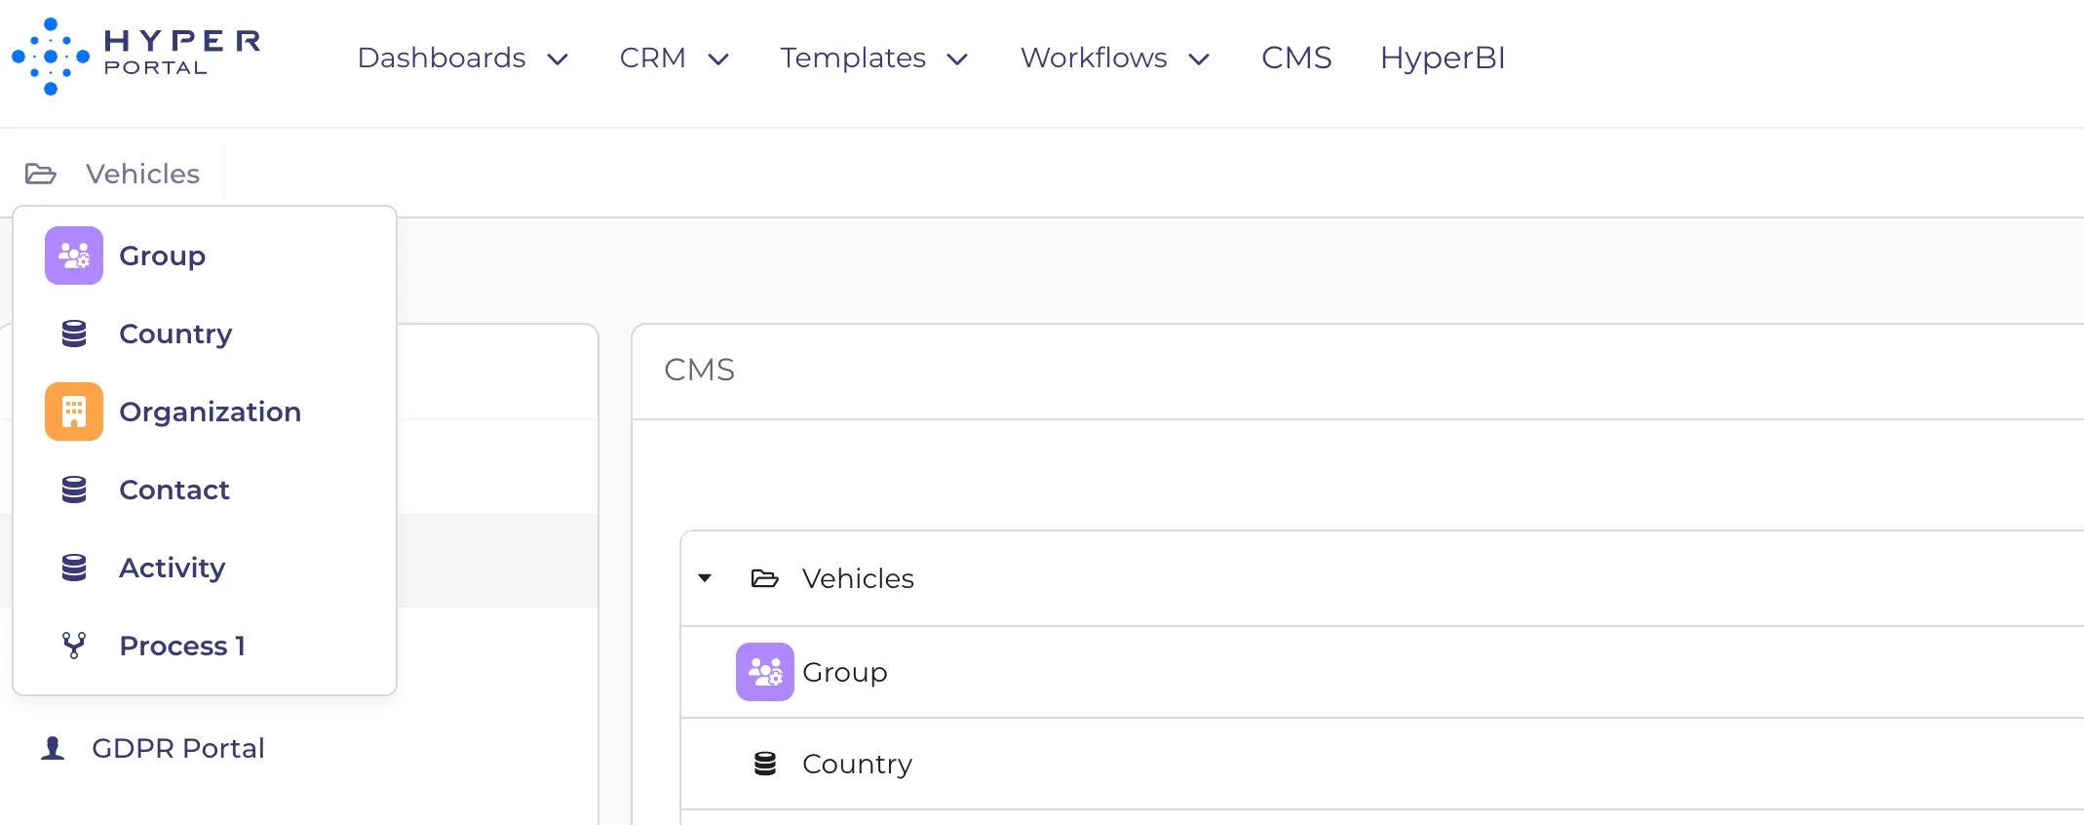Image resolution: width=2084 pixels, height=825 pixels.
Task: Click the Vehicles tab label
Action: [142, 174]
